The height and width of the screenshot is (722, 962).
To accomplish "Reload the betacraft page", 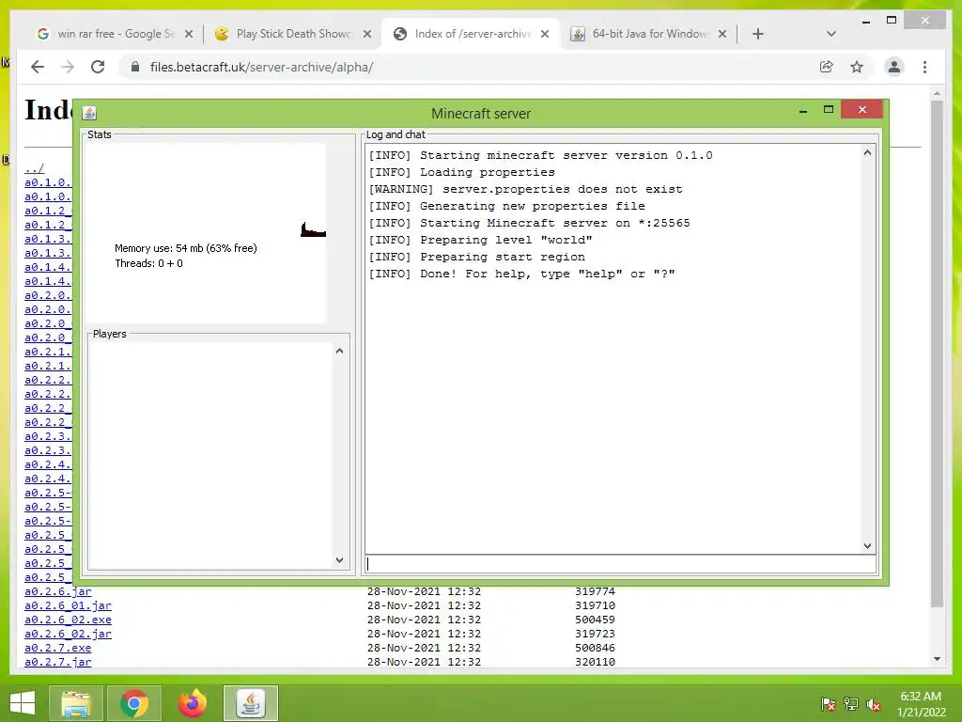I will 98,67.
